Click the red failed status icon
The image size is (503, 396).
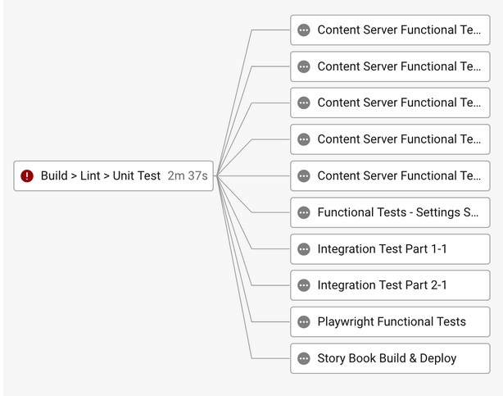tap(27, 176)
